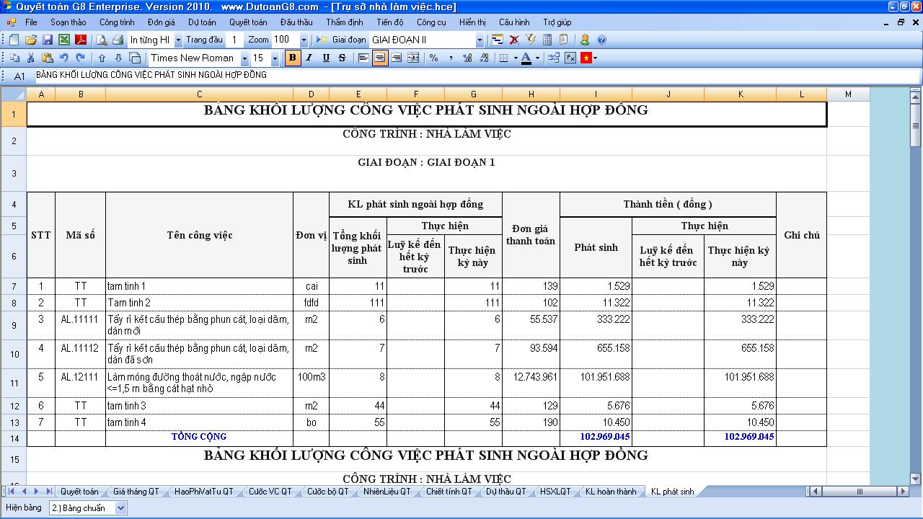923x519 pixels.
Task: Toggle Underline formatting button
Action: coord(326,58)
